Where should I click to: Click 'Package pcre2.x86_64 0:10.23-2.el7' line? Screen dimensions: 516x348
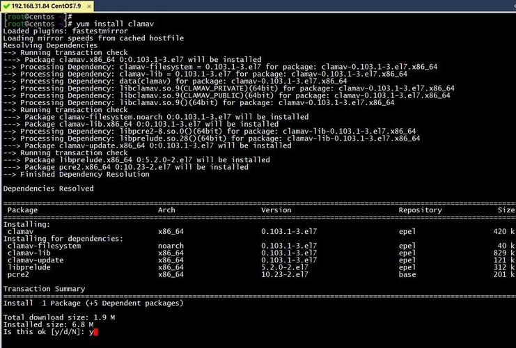126,167
